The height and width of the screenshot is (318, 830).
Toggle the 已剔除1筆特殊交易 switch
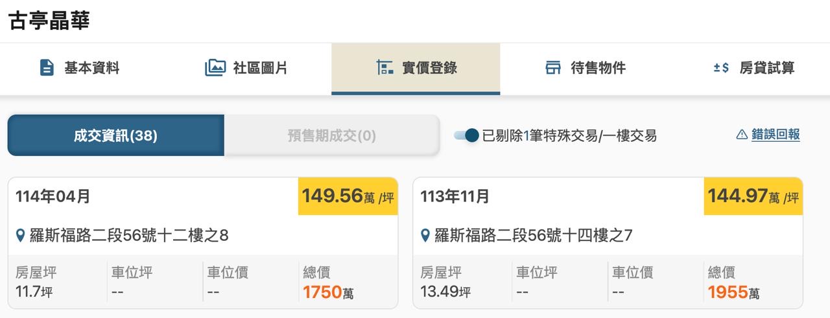click(x=466, y=135)
